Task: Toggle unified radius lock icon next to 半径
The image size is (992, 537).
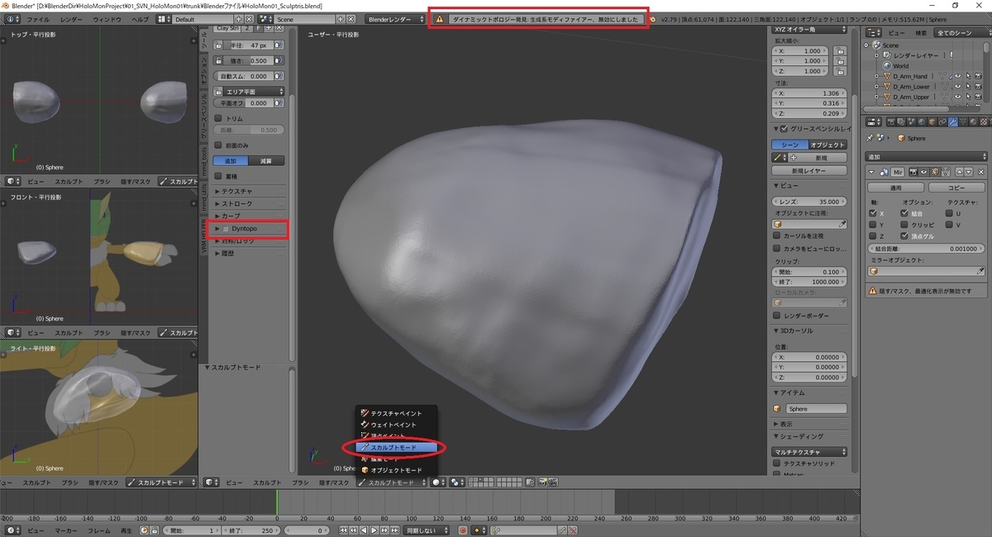Action: pyautogui.click(x=218, y=45)
